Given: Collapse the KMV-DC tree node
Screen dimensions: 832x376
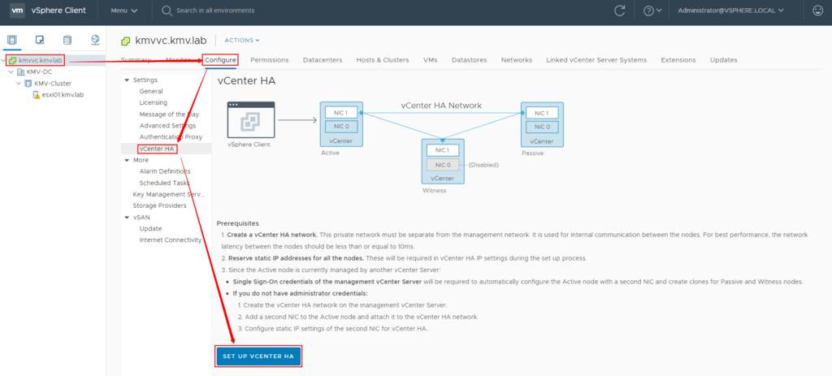Looking at the screenshot, I should 11,71.
